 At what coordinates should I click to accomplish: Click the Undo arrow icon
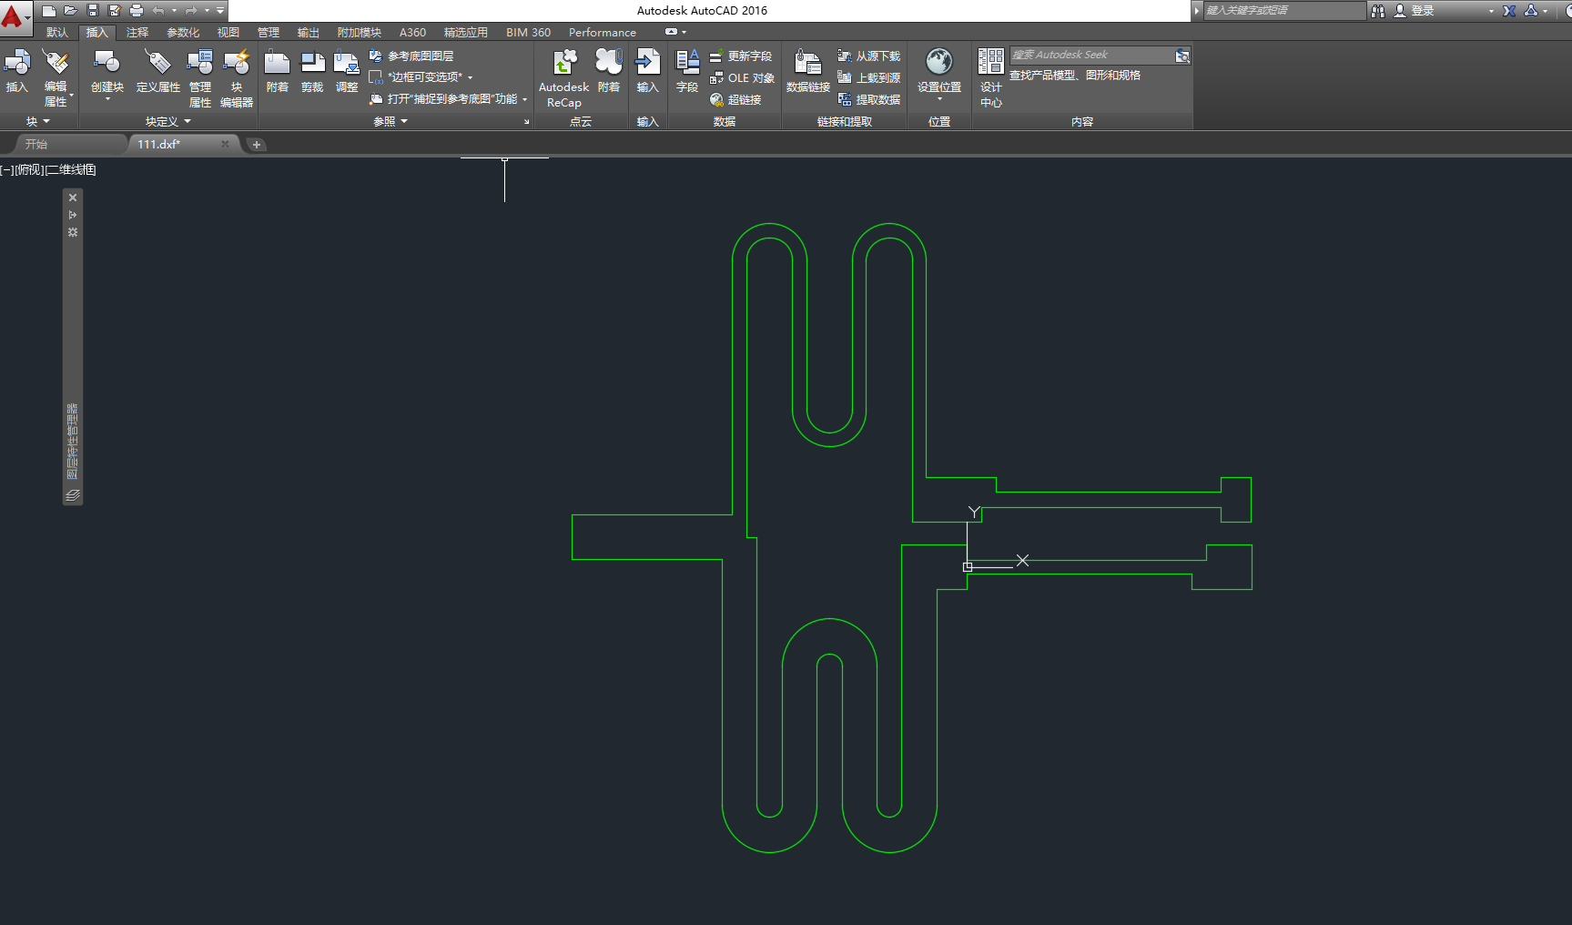click(x=158, y=11)
